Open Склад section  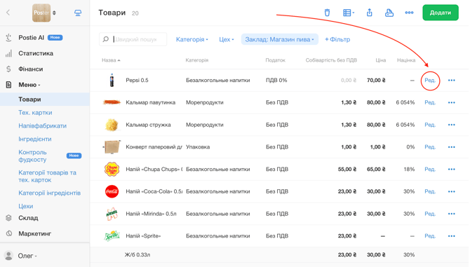tap(28, 218)
